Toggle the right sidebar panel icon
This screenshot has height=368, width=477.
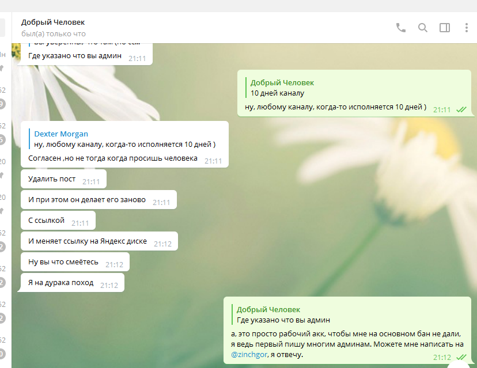pyautogui.click(x=444, y=28)
